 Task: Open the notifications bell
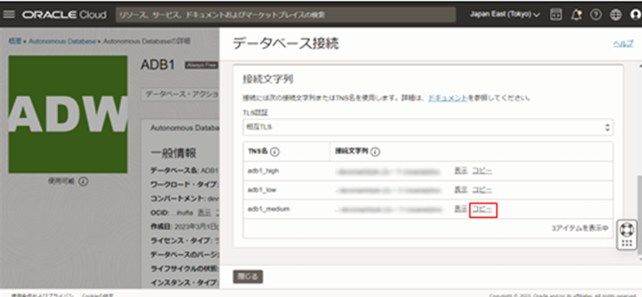point(577,14)
